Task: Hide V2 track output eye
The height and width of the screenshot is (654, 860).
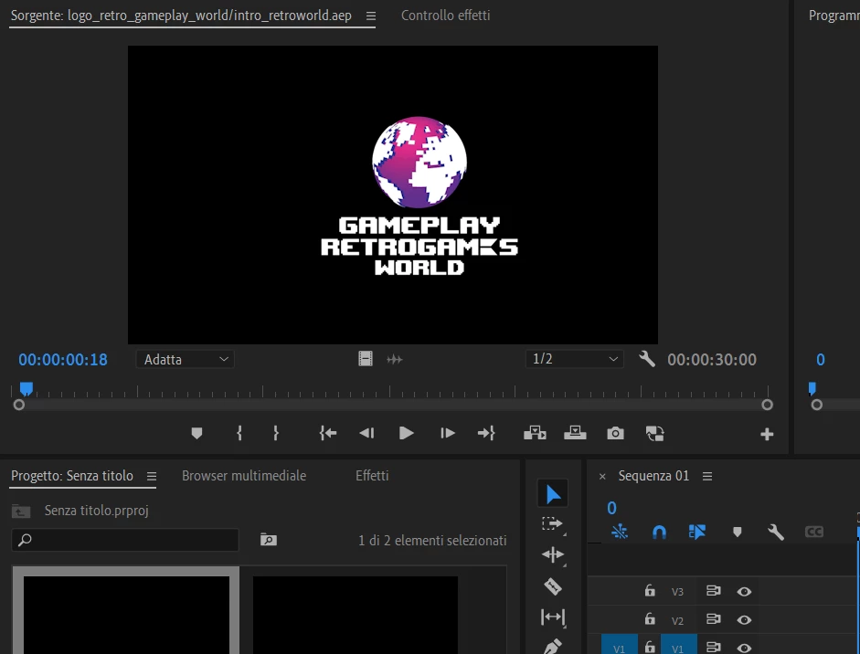Action: 744,620
